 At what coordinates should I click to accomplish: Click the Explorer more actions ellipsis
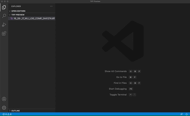tap(51, 6)
